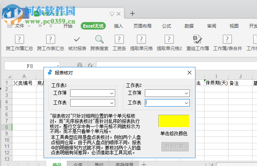Viewport: 257px width, 166px height.
Task: Click the new document tab plus icon
Action: [132, 13]
